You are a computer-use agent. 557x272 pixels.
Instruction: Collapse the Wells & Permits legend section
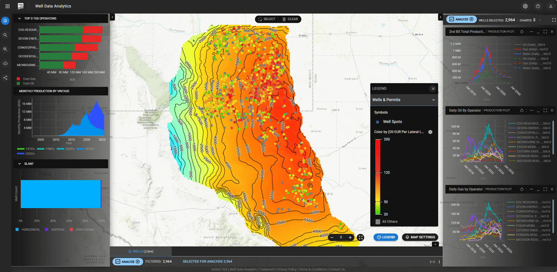(433, 100)
